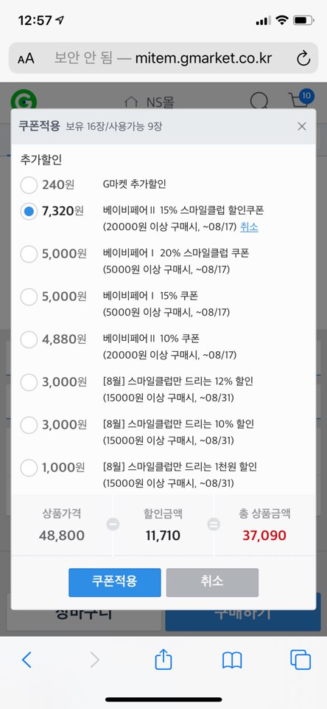The height and width of the screenshot is (709, 327).
Task: Open the Safari bookmarks book icon
Action: point(232,660)
